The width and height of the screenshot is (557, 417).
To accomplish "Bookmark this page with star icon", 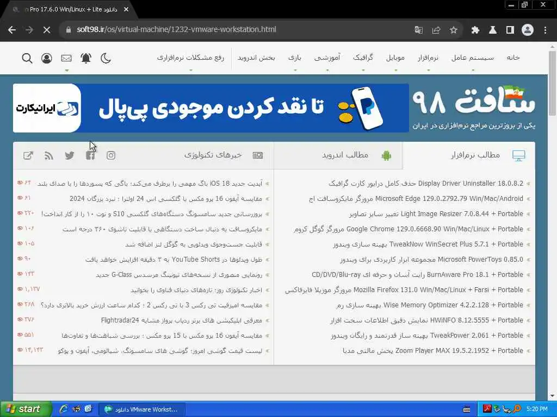I will pyautogui.click(x=453, y=30).
